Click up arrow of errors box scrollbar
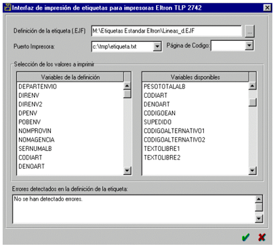 tap(259, 199)
